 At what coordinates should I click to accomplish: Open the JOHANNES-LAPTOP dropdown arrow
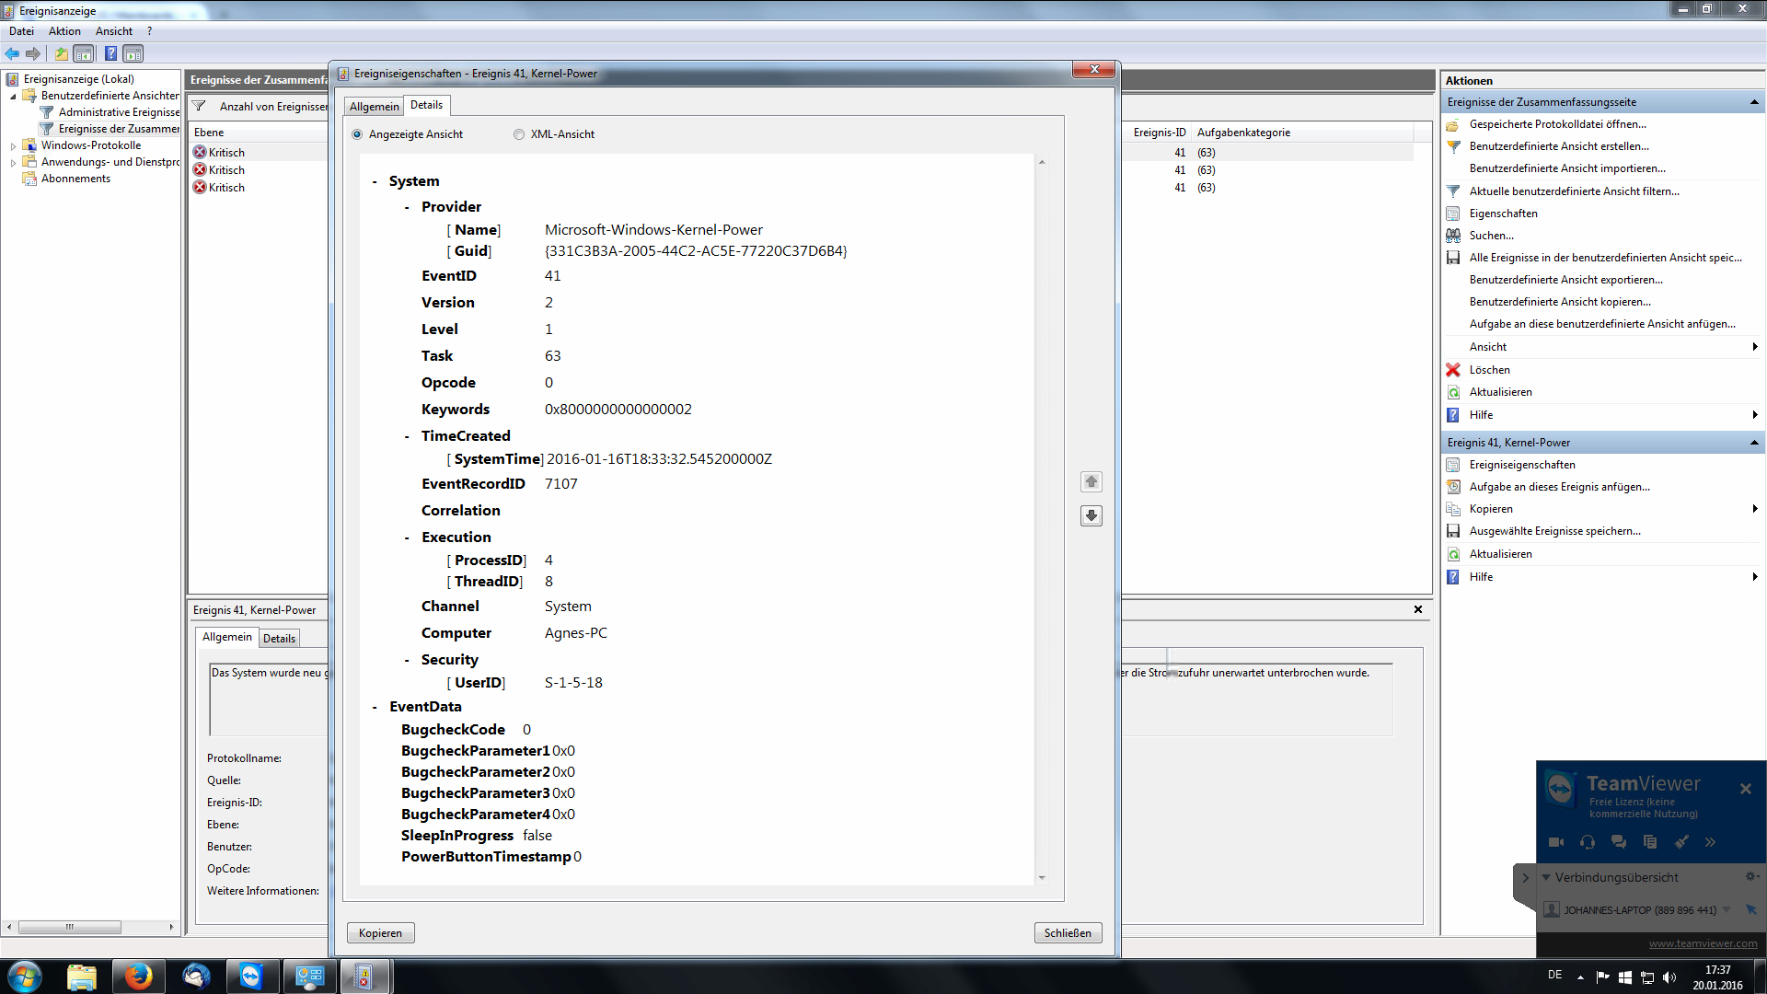click(1727, 909)
